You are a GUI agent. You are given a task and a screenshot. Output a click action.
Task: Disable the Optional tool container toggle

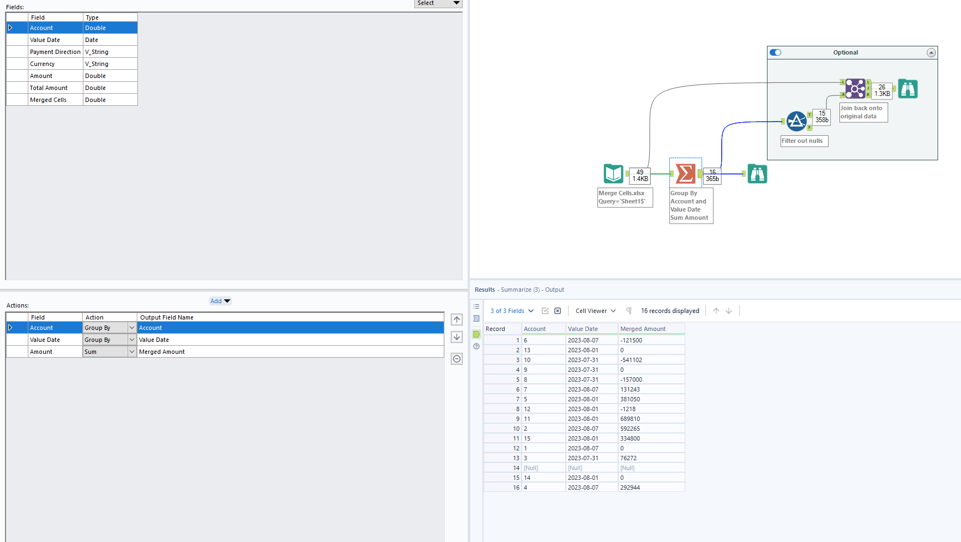click(x=775, y=52)
